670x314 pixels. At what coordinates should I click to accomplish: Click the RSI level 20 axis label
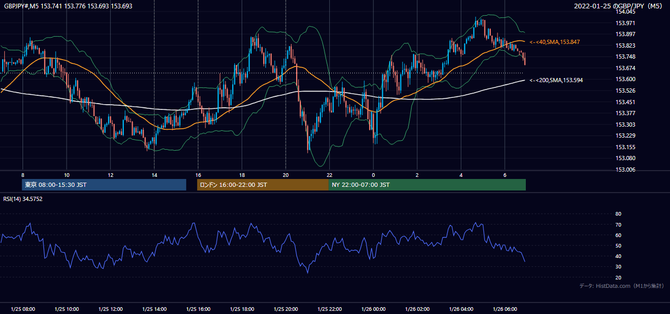(618, 277)
